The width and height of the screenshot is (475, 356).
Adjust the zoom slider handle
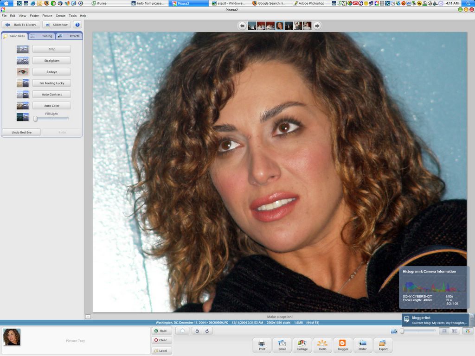(402, 331)
